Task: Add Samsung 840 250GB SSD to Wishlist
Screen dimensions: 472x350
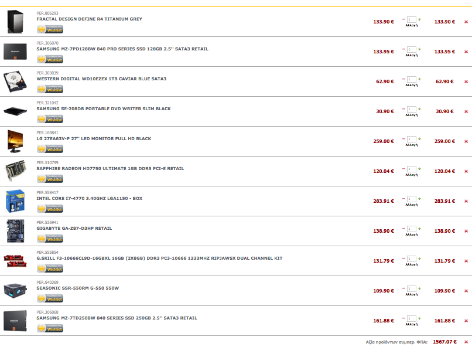Action: pyautogui.click(x=50, y=328)
